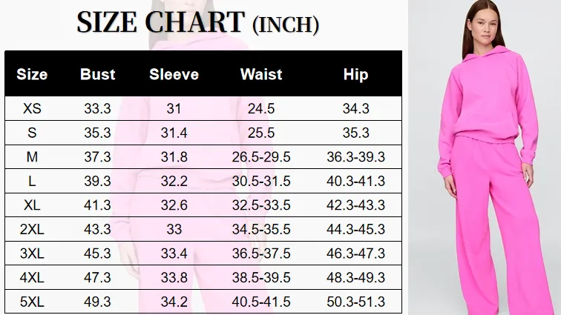Screen dimensions: 561x315
Task: Click the M size row label
Action: [32, 157]
